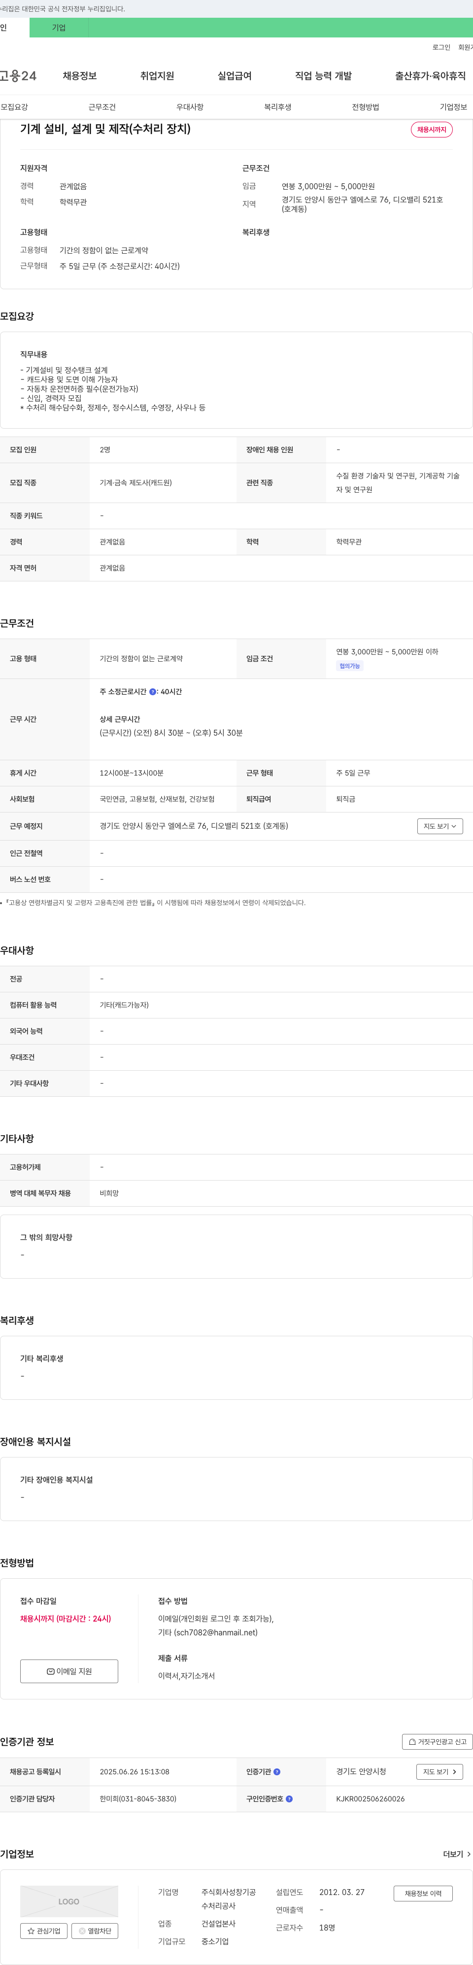
Task: Open the 실업급여 main menu
Action: point(234,75)
